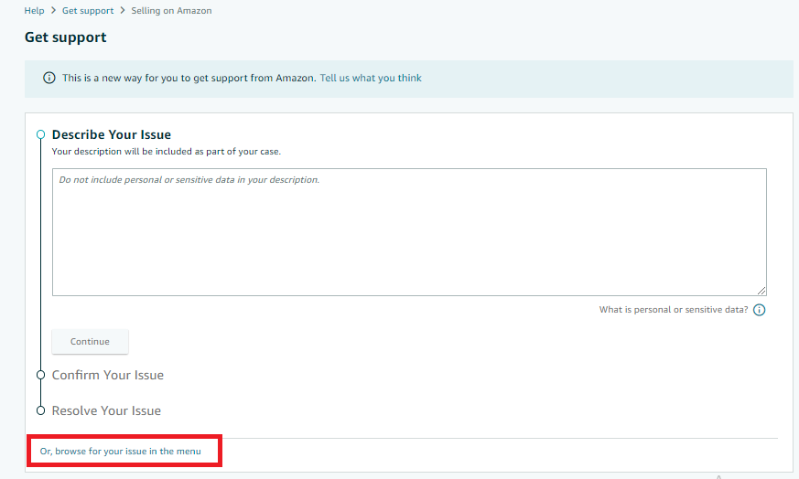
Task: Click the info icon in the banner
Action: 49,79
